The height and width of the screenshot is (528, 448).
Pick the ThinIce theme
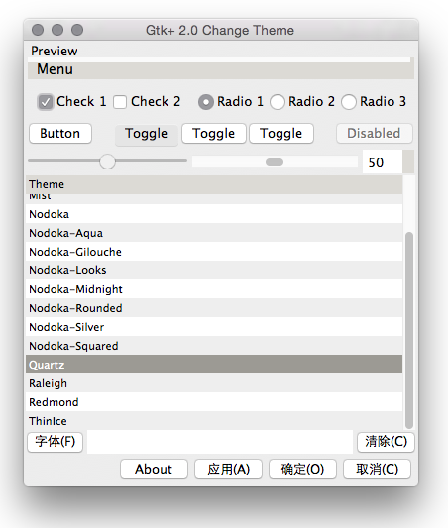click(x=214, y=421)
